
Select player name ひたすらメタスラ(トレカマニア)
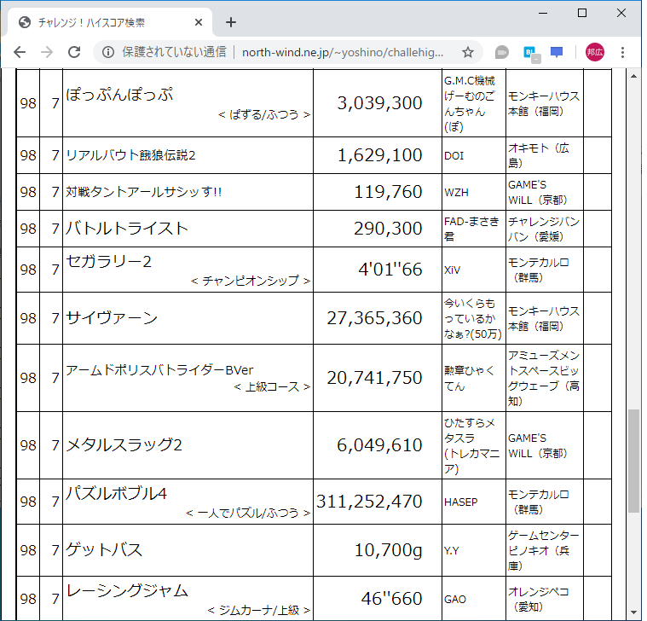471,446
